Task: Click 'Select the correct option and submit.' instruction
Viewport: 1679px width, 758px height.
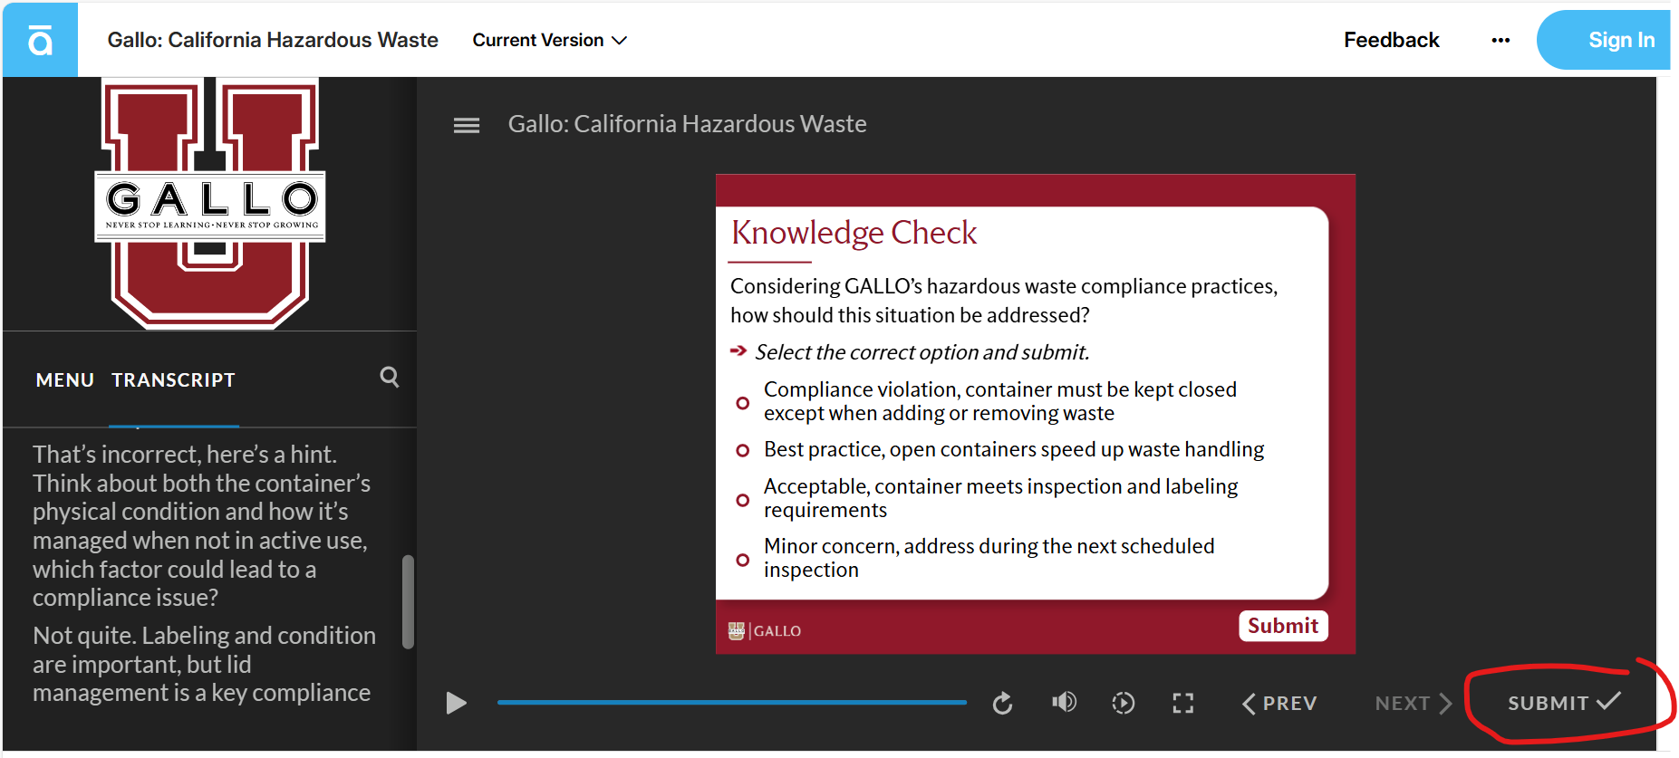Action: coord(922,352)
